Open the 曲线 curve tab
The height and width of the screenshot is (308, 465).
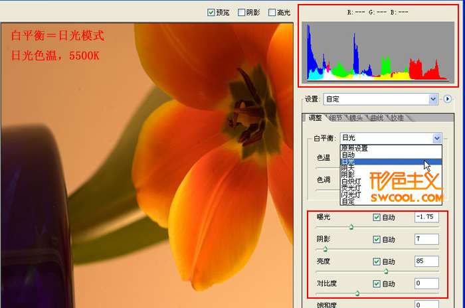pyautogui.click(x=376, y=118)
